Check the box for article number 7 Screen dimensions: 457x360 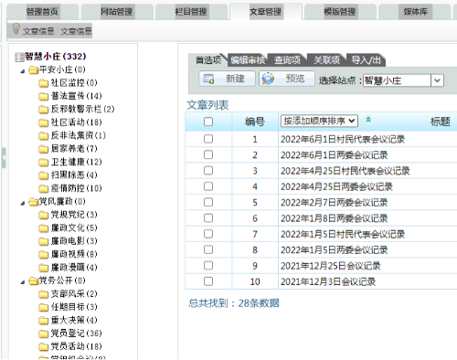click(208, 234)
